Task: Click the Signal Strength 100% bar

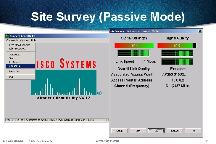Action: (x=134, y=46)
